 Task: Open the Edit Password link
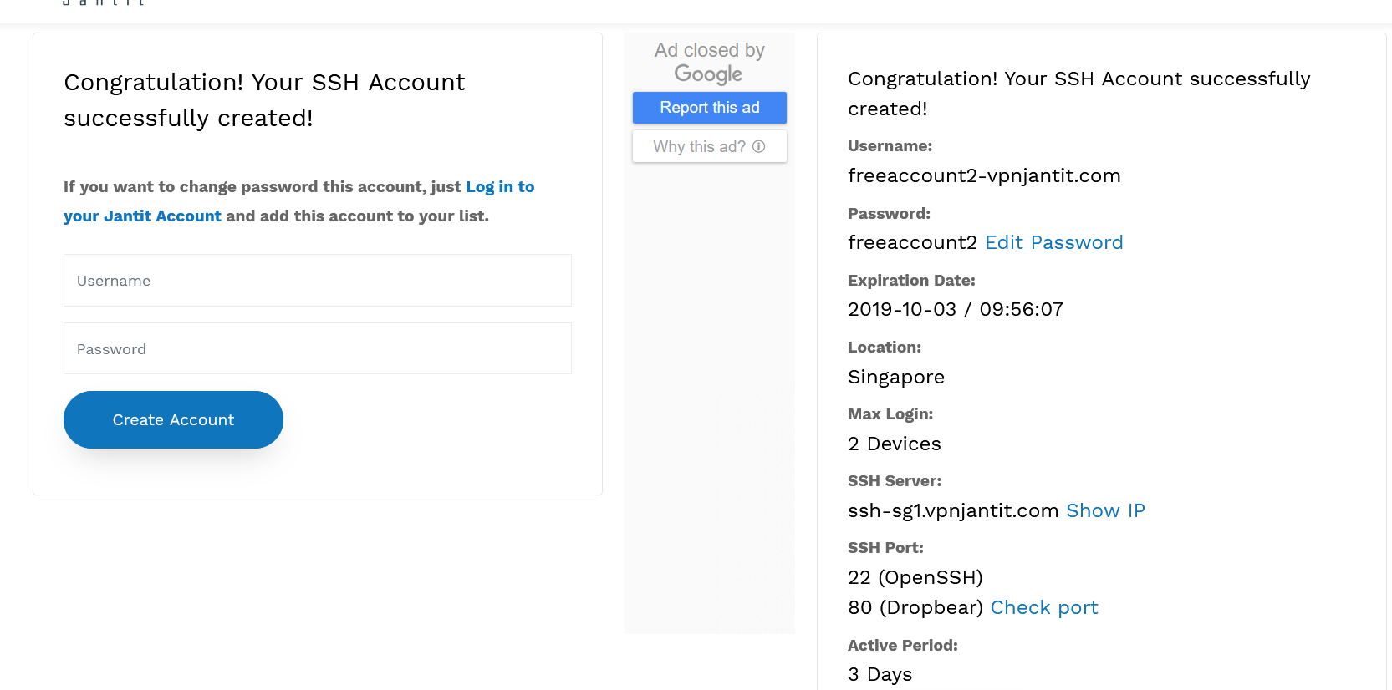point(1053,242)
